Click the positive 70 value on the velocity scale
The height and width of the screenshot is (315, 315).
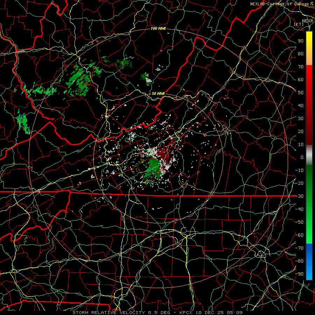tap(301, 67)
